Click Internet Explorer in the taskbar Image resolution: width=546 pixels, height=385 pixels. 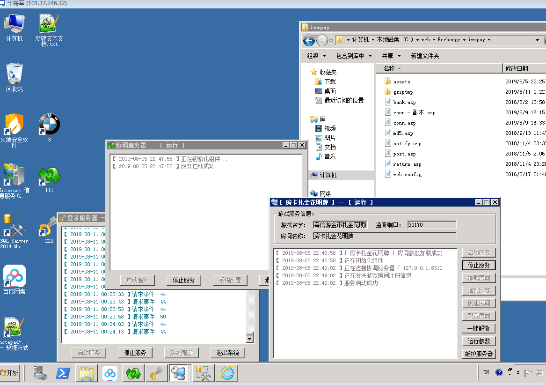[227, 373]
